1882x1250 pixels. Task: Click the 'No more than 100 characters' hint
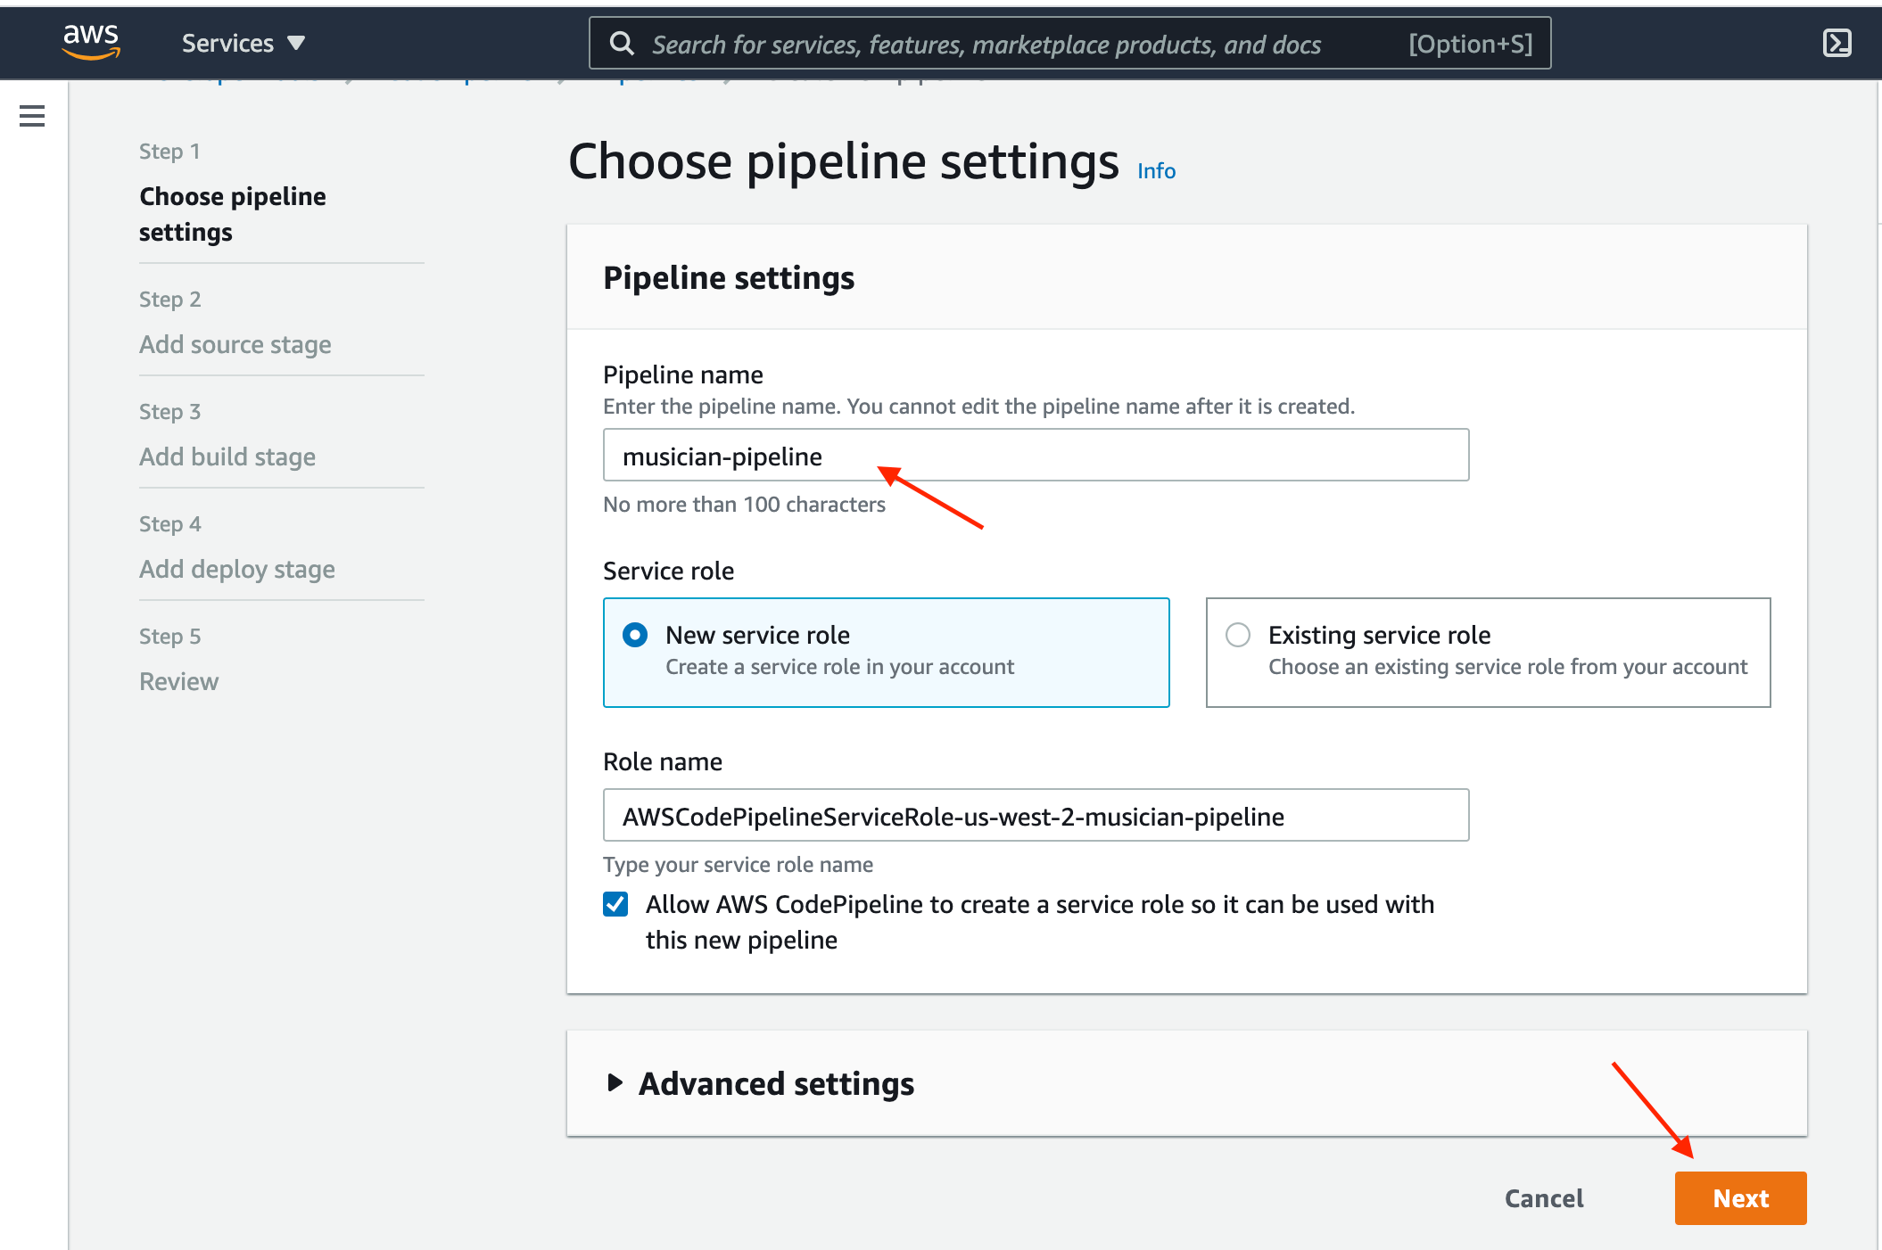coord(744,505)
